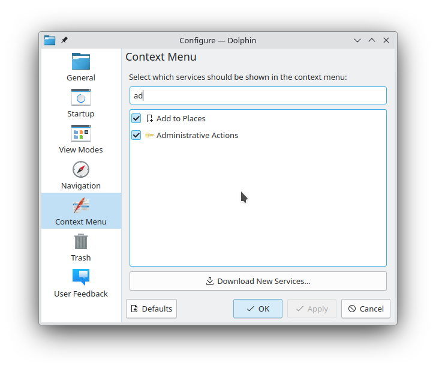The width and height of the screenshot is (436, 371).
Task: Focus the service search field containing 'ad'
Action: [258, 95]
